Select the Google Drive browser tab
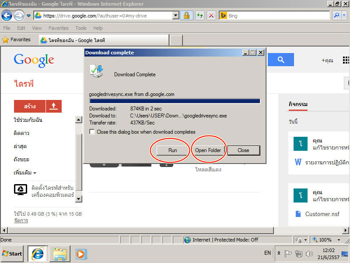The width and height of the screenshot is (350, 263). click(x=104, y=40)
